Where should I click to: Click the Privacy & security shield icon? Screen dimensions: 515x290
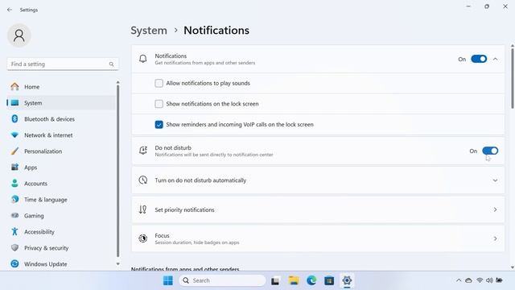pos(14,247)
